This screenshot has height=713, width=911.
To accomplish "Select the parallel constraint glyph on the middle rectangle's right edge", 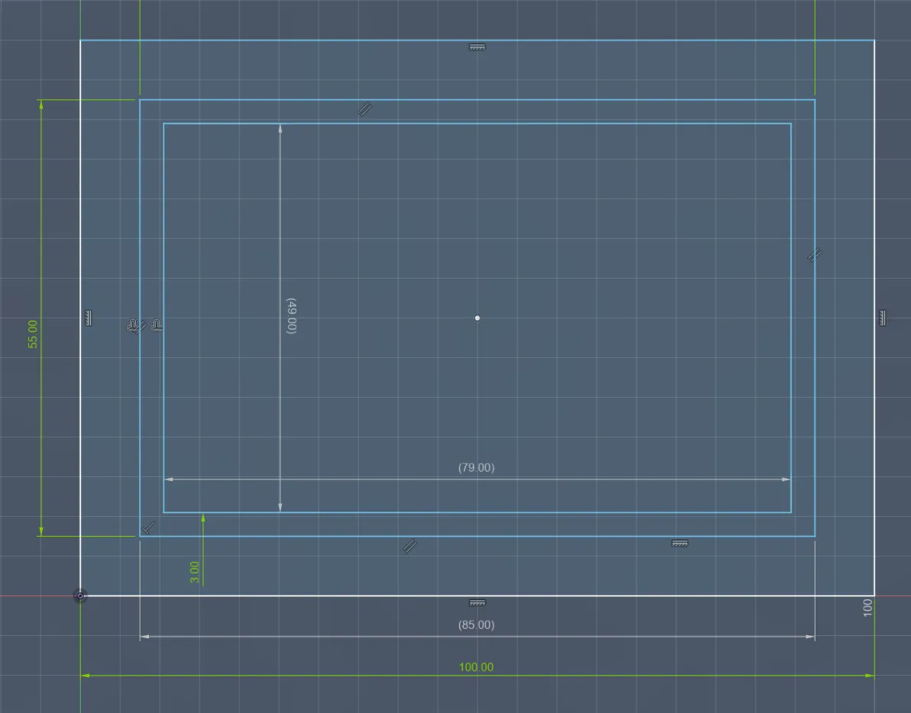I will tap(815, 255).
